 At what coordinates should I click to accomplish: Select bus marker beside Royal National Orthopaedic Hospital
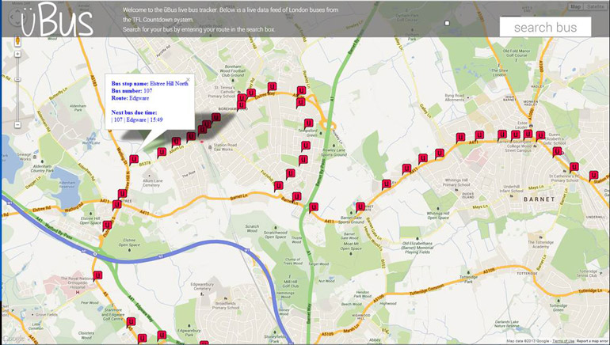(97, 276)
